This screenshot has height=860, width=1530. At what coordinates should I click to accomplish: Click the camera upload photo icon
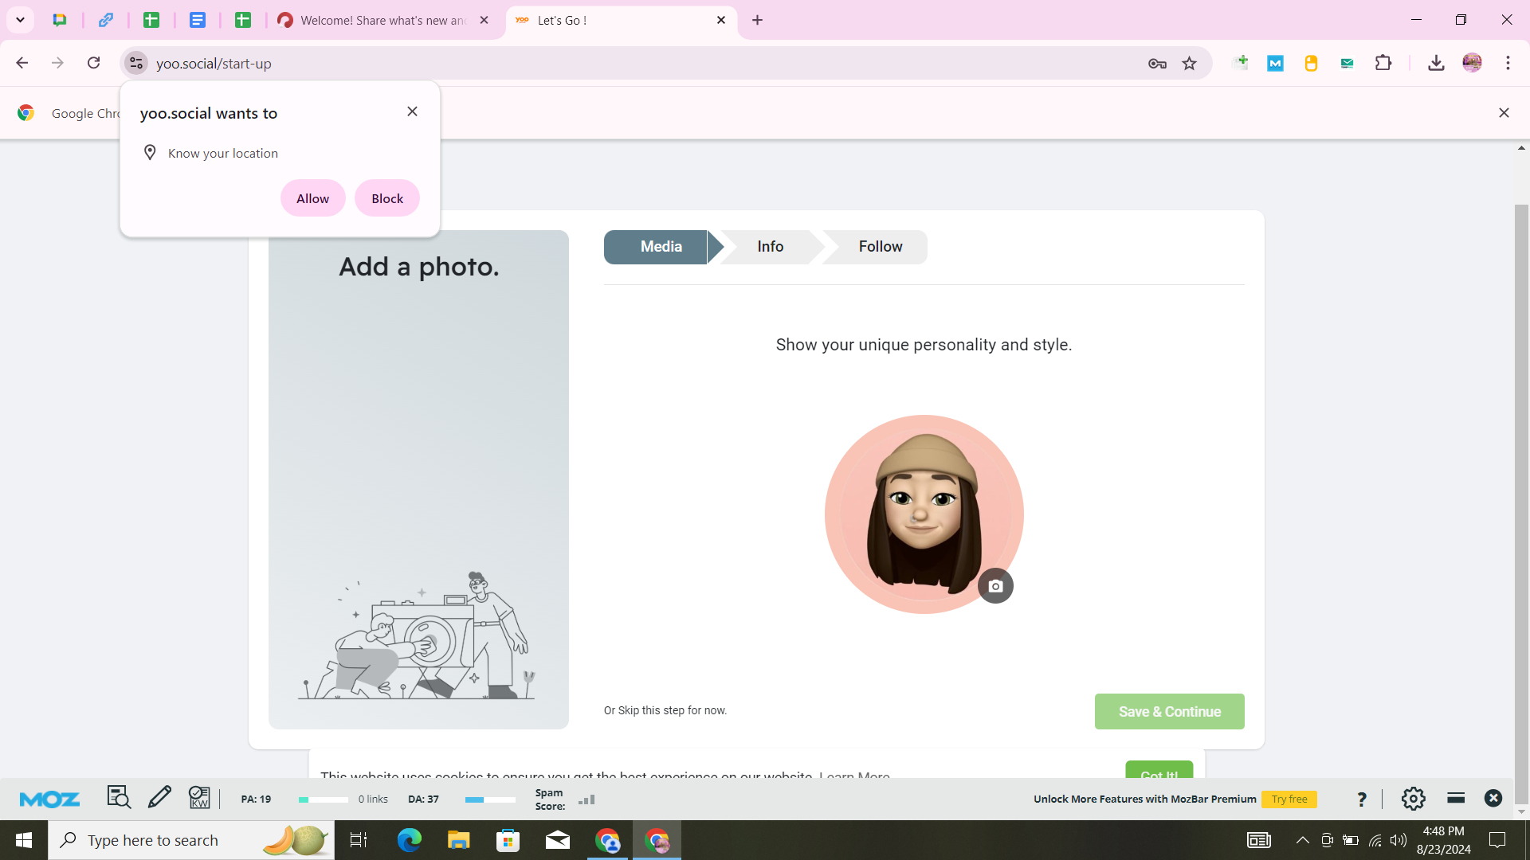tap(995, 586)
